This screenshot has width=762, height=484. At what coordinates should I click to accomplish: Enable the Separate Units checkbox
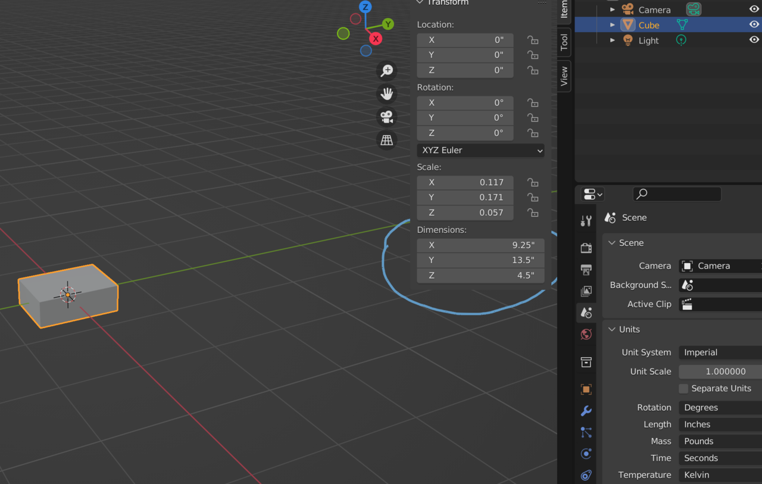[x=683, y=388]
